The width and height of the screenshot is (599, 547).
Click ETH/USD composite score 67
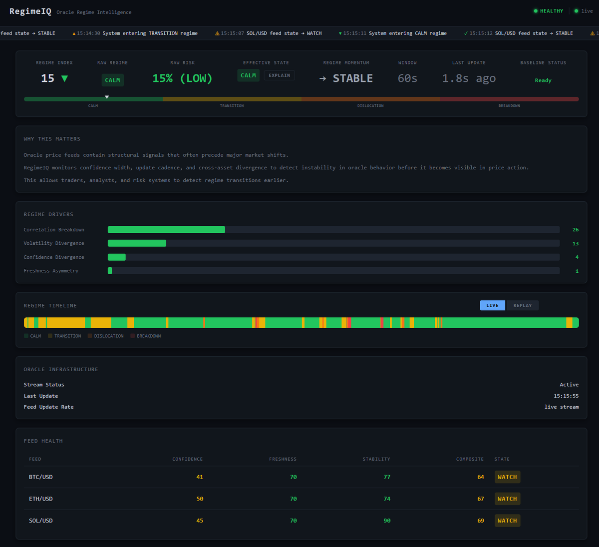(481, 499)
